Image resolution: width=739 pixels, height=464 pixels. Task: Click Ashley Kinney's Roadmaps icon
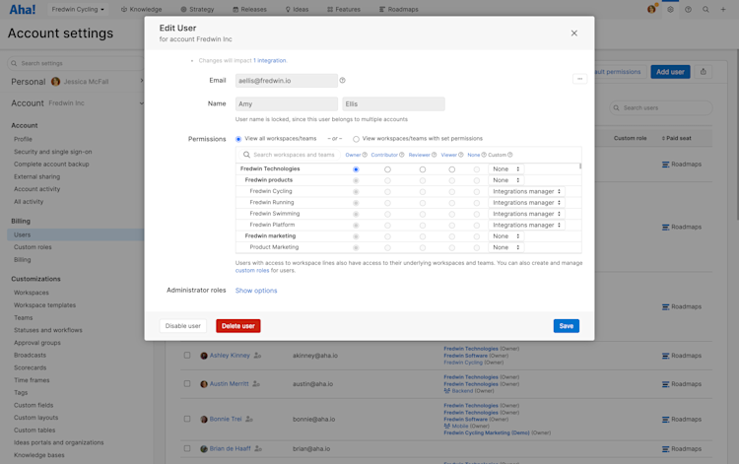tap(665, 356)
